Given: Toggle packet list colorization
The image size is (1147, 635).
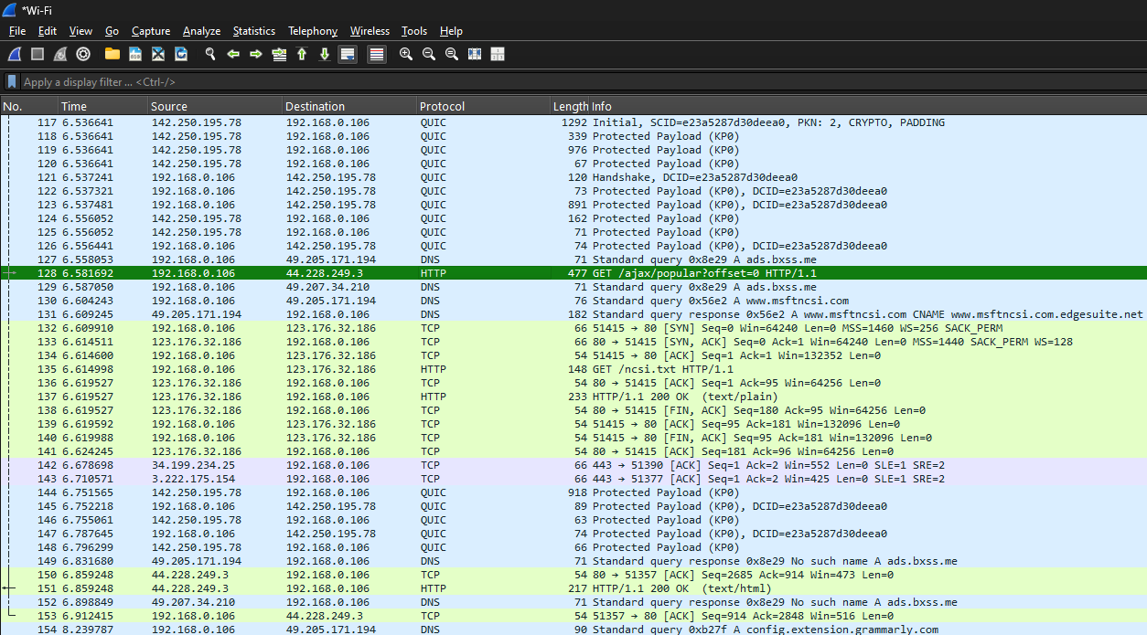Looking at the screenshot, I should [x=377, y=55].
